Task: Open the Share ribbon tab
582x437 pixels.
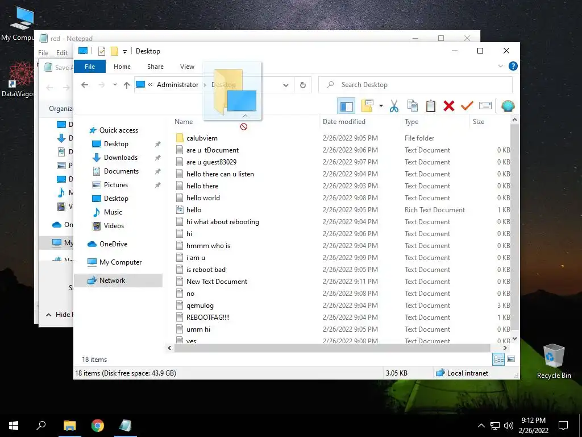Action: 155,67
